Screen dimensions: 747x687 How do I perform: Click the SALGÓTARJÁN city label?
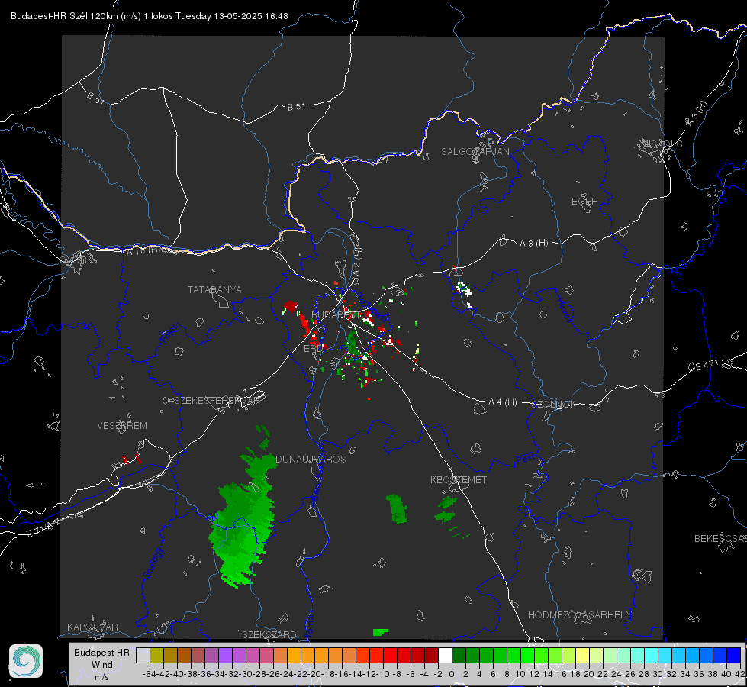[475, 152]
